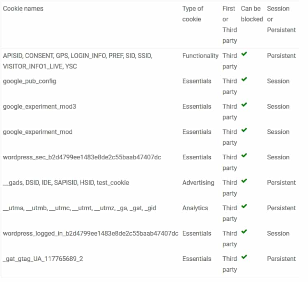The height and width of the screenshot is (282, 308).
Task: Select the __utma, __utmb cookie names text
Action: click(80, 208)
